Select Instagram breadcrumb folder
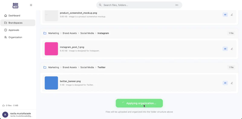 coord(103,33)
